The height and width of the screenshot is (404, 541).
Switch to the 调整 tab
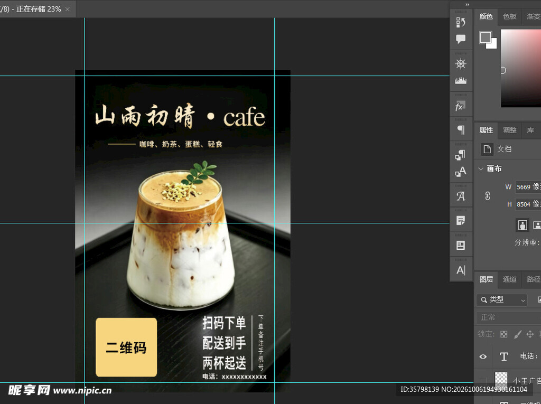pos(510,130)
